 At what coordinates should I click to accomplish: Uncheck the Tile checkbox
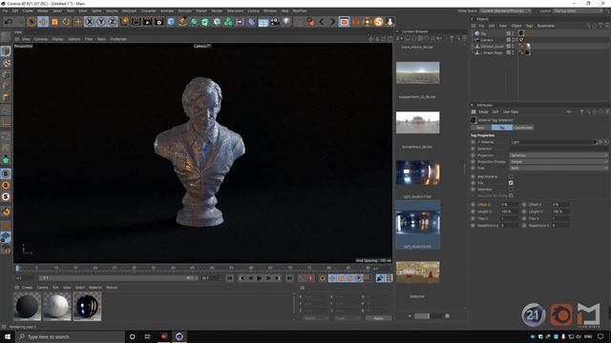pos(511,183)
